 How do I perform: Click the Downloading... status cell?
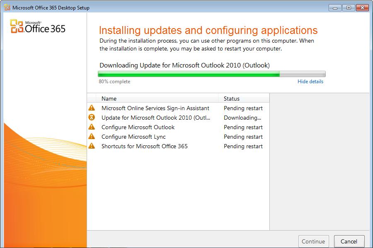pyautogui.click(x=242, y=118)
